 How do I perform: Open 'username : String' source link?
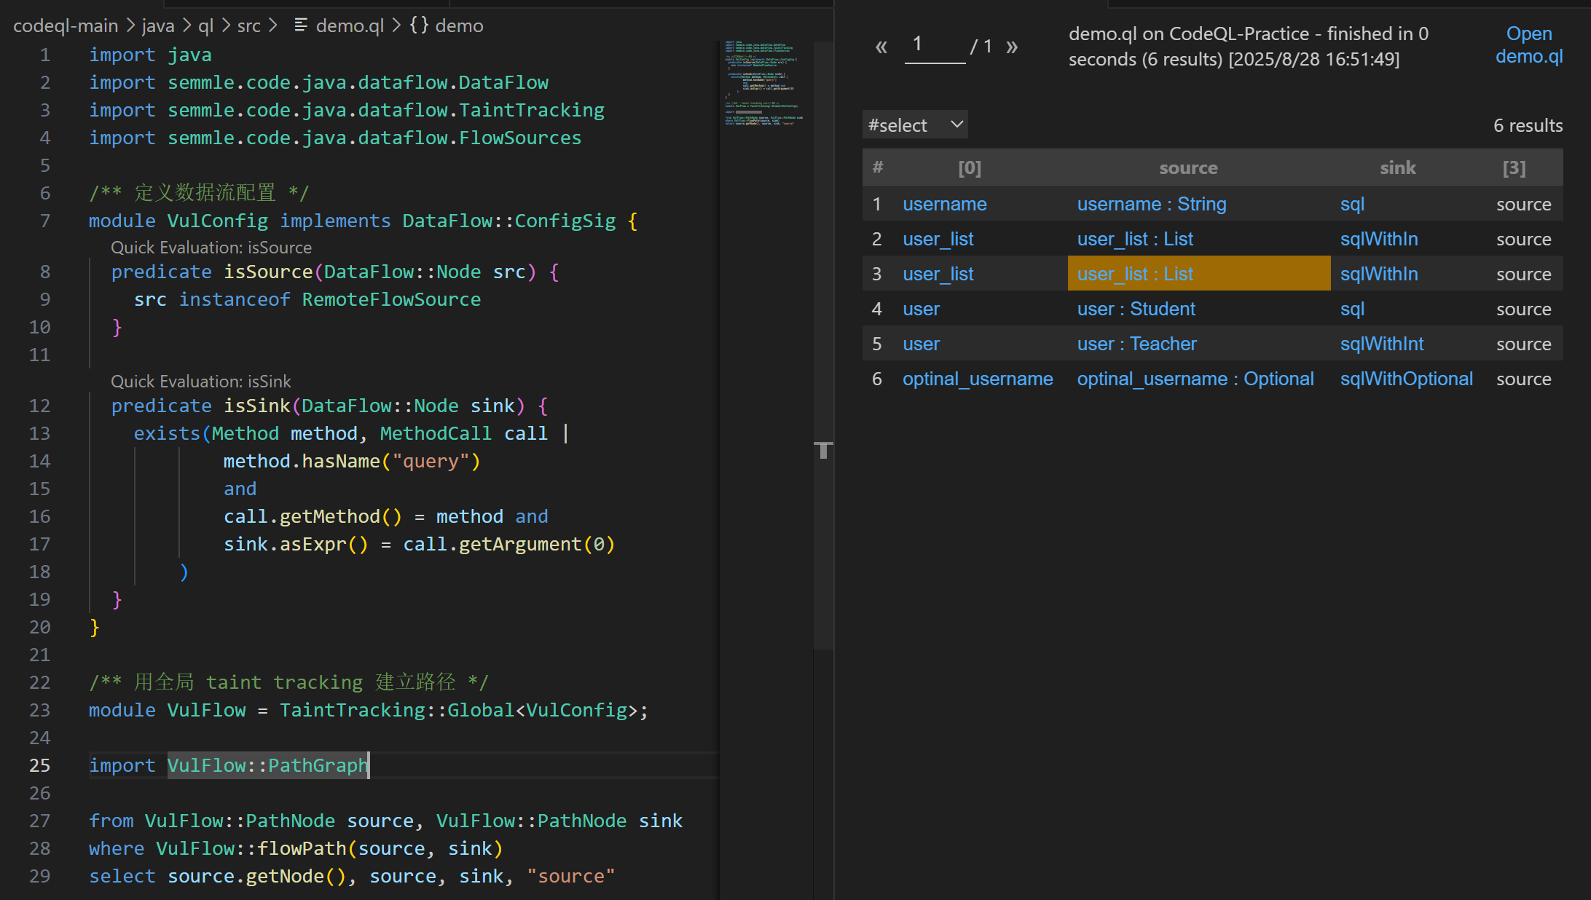tap(1152, 204)
